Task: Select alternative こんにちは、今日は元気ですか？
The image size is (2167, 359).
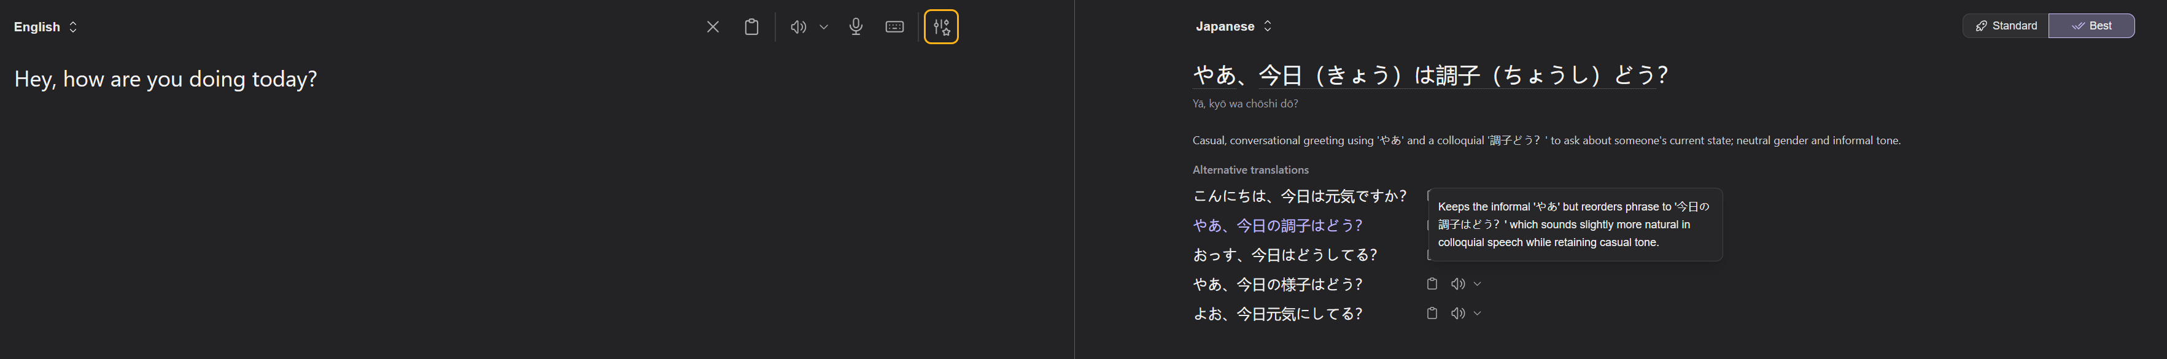Action: coord(1299,197)
